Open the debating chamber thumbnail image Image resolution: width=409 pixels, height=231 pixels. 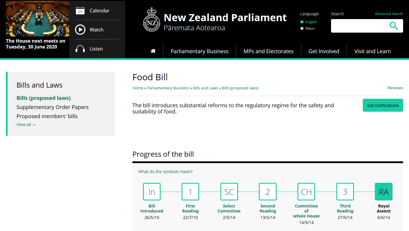click(x=37, y=19)
